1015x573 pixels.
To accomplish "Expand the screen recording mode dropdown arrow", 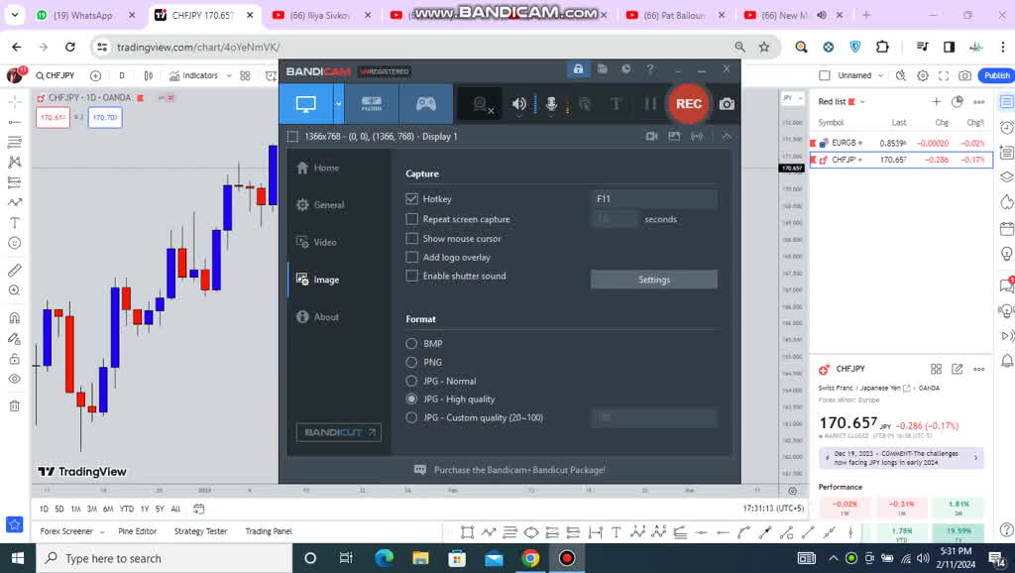I will (x=339, y=104).
